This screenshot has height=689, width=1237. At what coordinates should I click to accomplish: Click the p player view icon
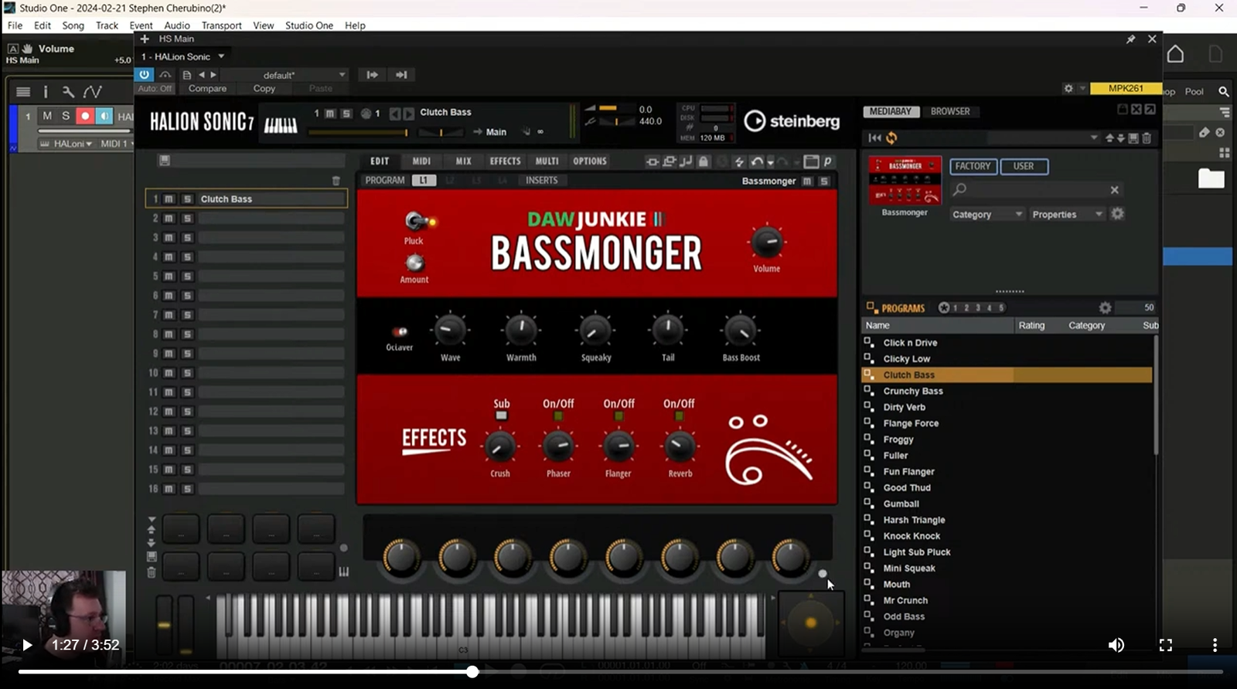(x=827, y=161)
